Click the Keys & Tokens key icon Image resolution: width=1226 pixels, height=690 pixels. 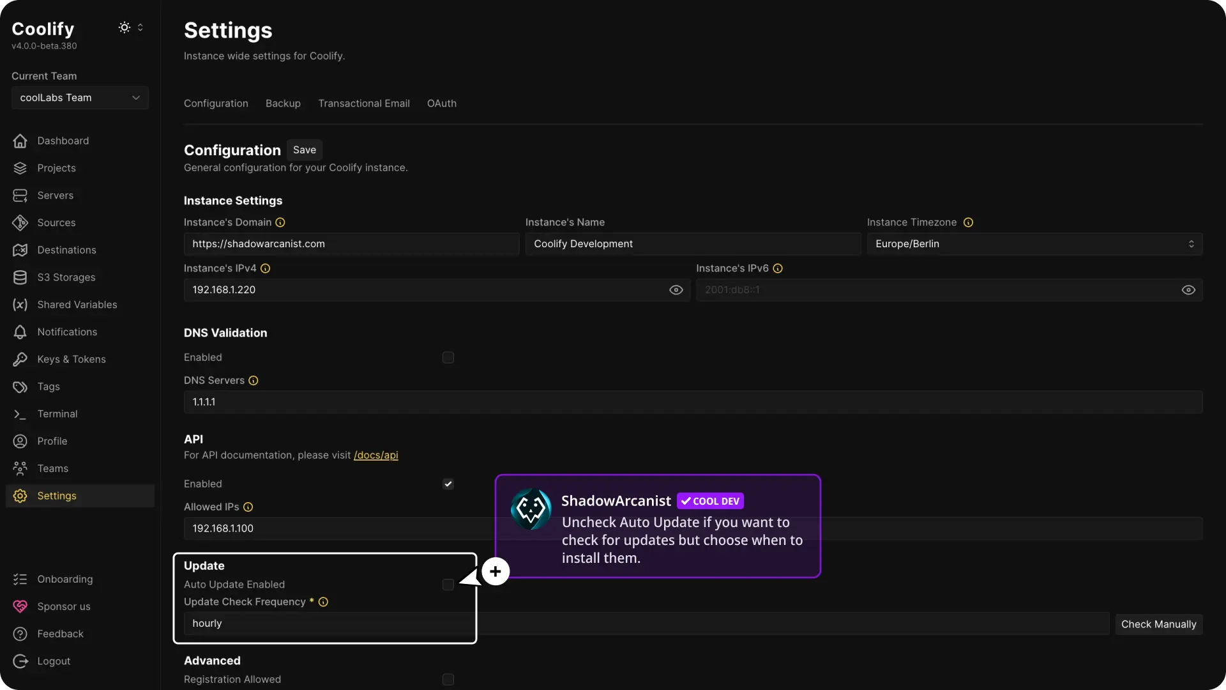[20, 359]
